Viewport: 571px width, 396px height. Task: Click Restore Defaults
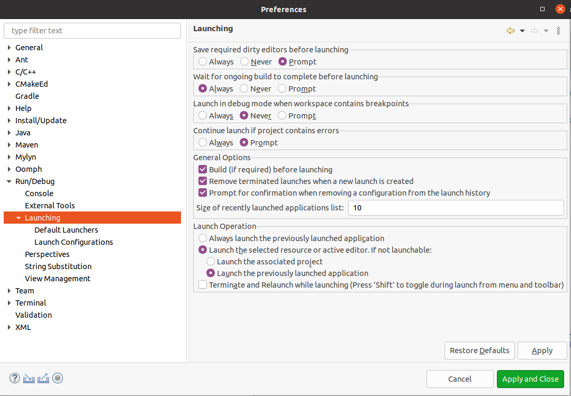479,350
